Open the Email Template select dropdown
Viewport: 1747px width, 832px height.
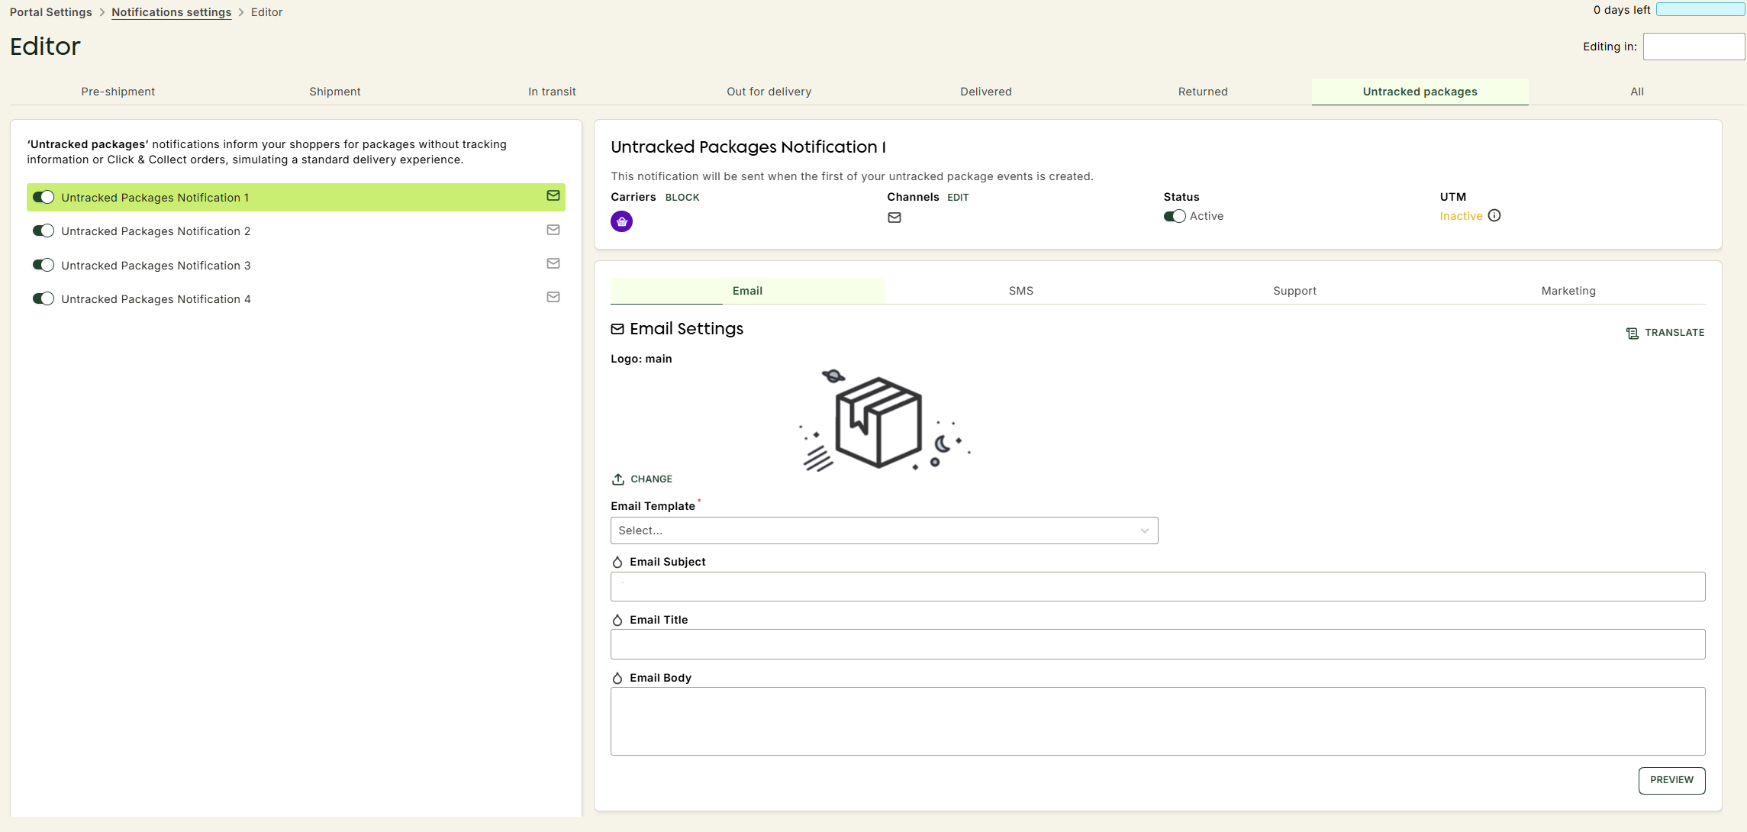point(884,530)
